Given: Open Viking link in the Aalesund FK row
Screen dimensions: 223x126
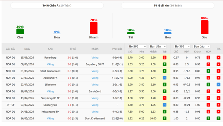Looking at the screenshot, I should [x=95, y=78].
